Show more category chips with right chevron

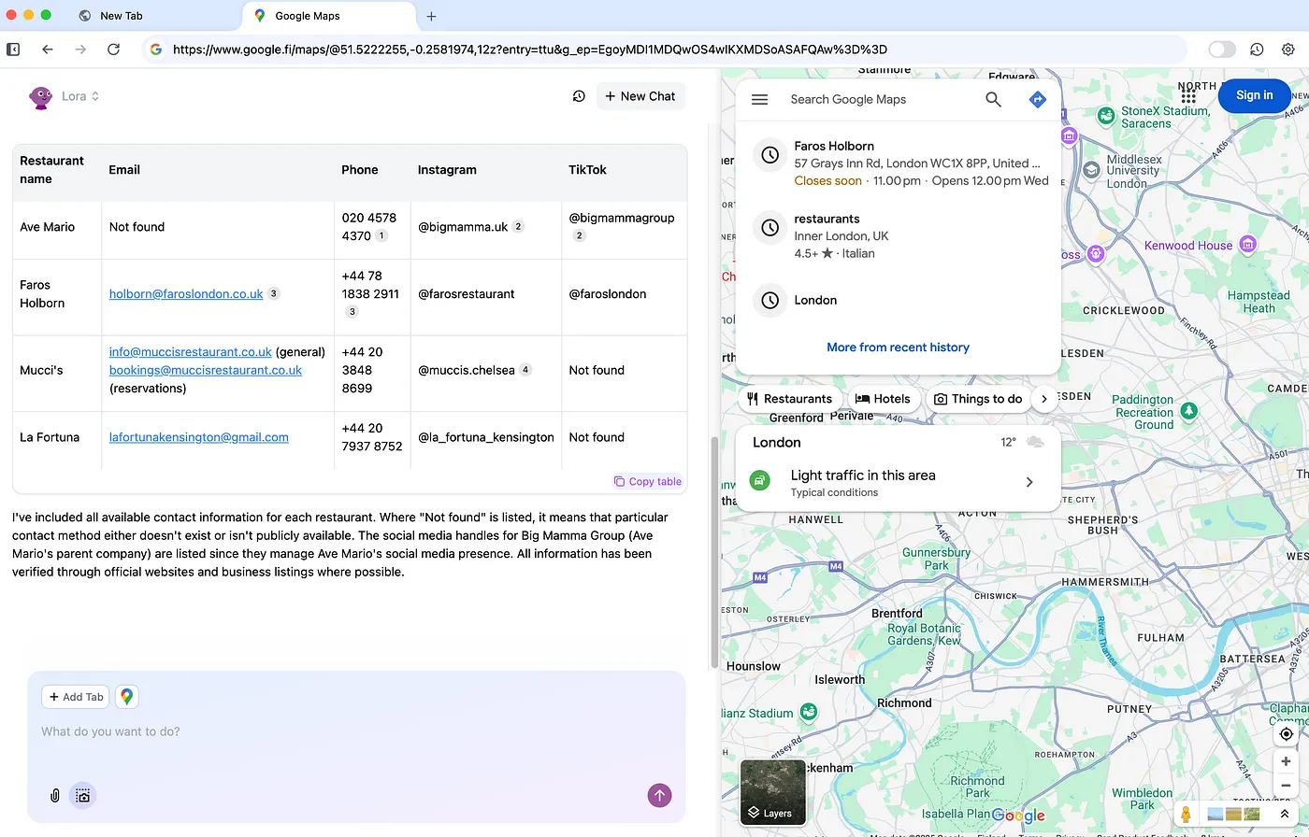pos(1044,399)
